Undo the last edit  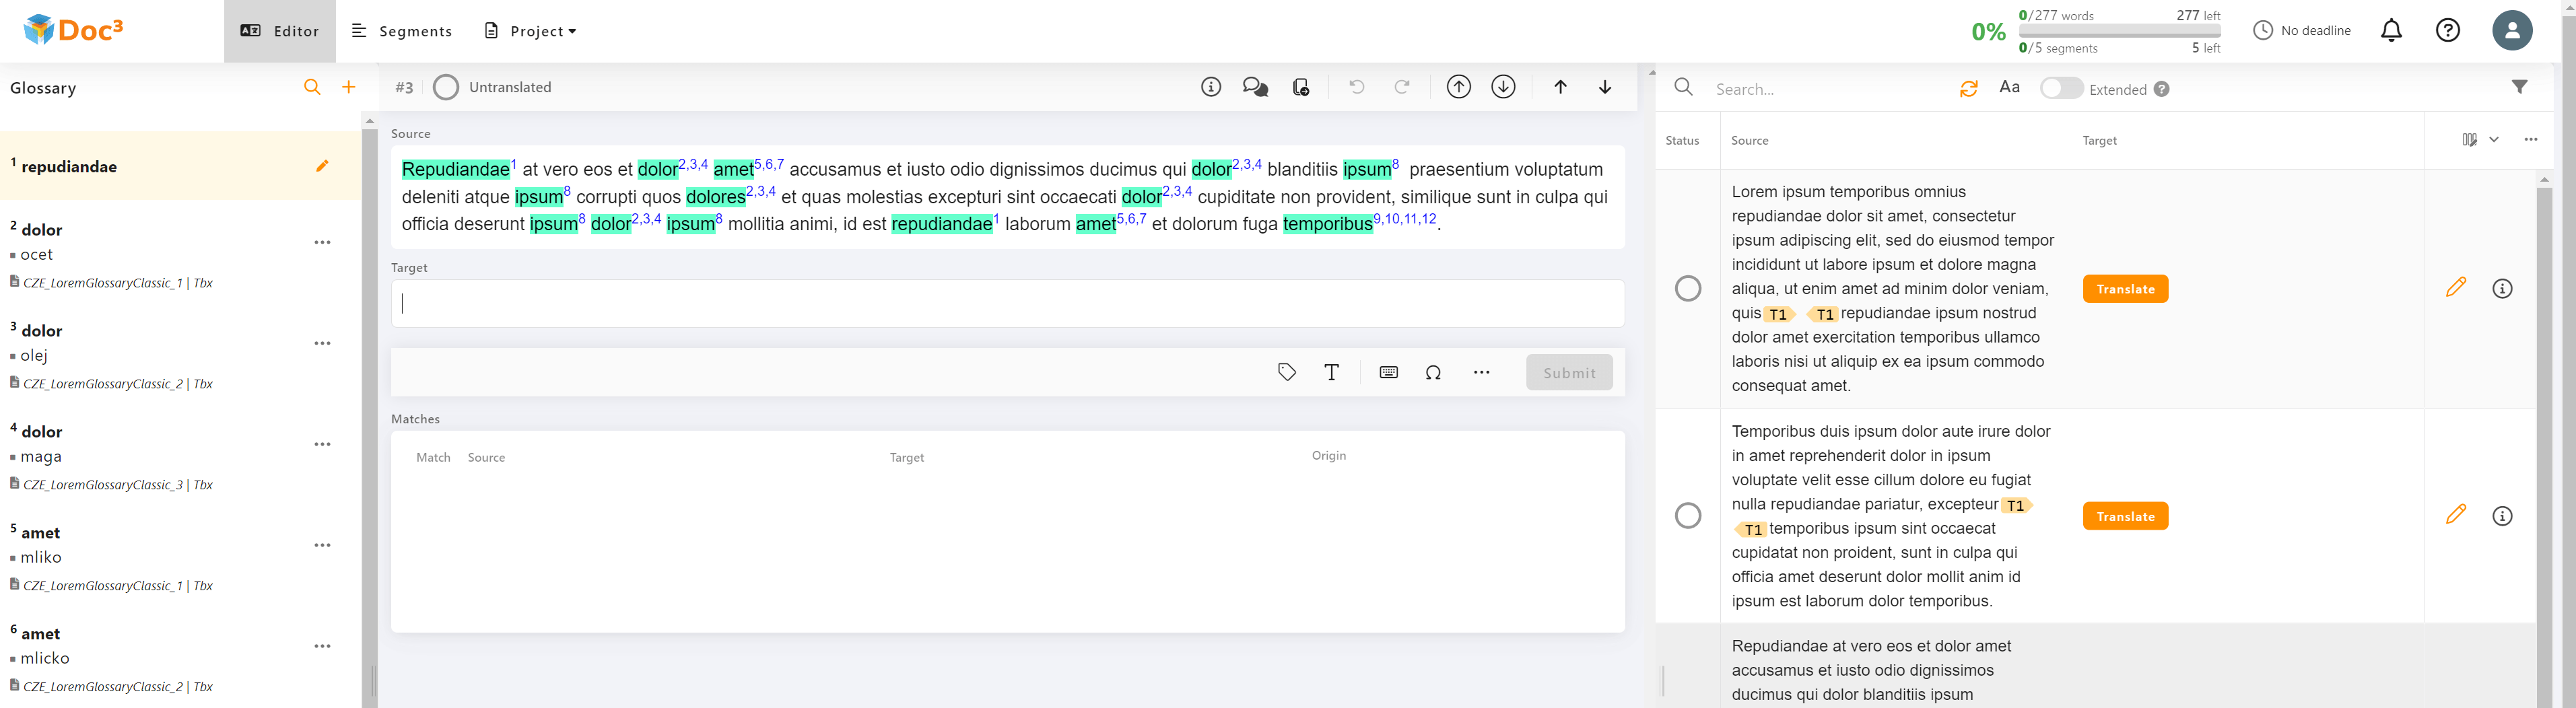[x=1357, y=87]
